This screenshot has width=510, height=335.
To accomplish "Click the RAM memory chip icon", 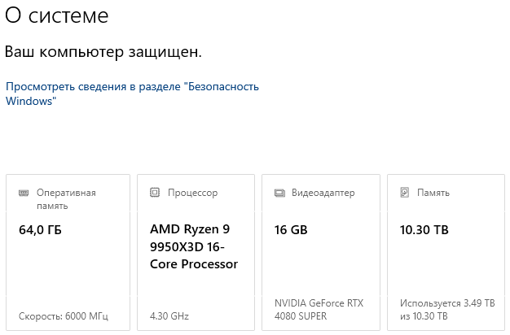I will (x=24, y=194).
